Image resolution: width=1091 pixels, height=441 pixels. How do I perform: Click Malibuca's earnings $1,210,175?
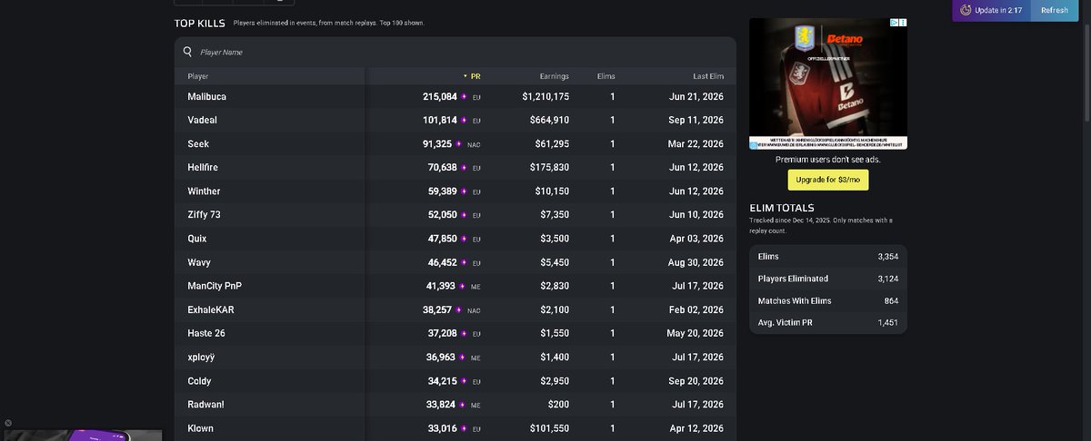pyautogui.click(x=545, y=96)
